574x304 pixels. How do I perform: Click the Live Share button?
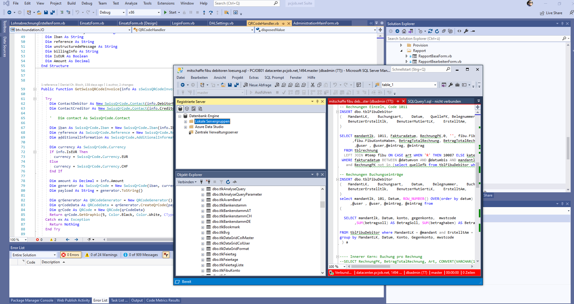(551, 13)
